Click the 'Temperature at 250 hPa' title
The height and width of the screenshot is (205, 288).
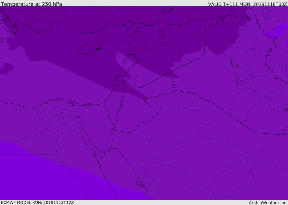31,4
